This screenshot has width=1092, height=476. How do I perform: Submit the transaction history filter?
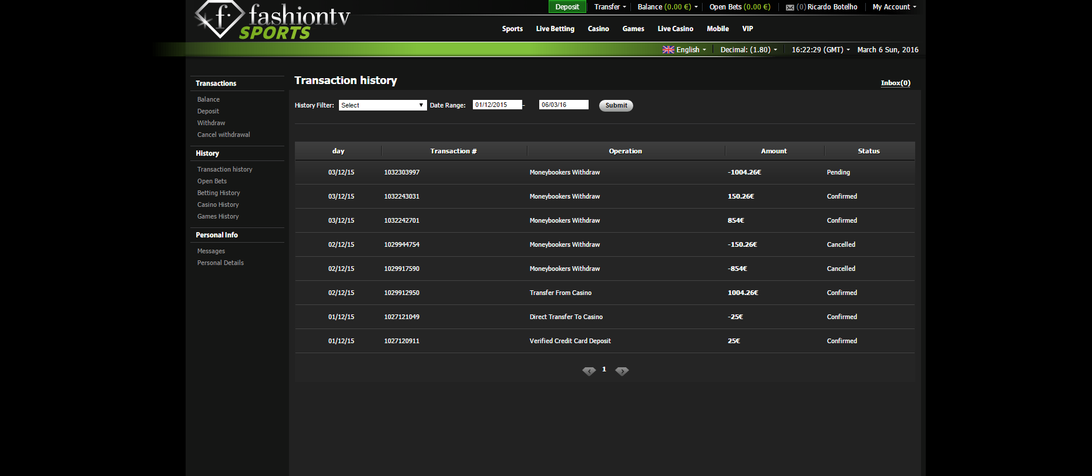[616, 105]
